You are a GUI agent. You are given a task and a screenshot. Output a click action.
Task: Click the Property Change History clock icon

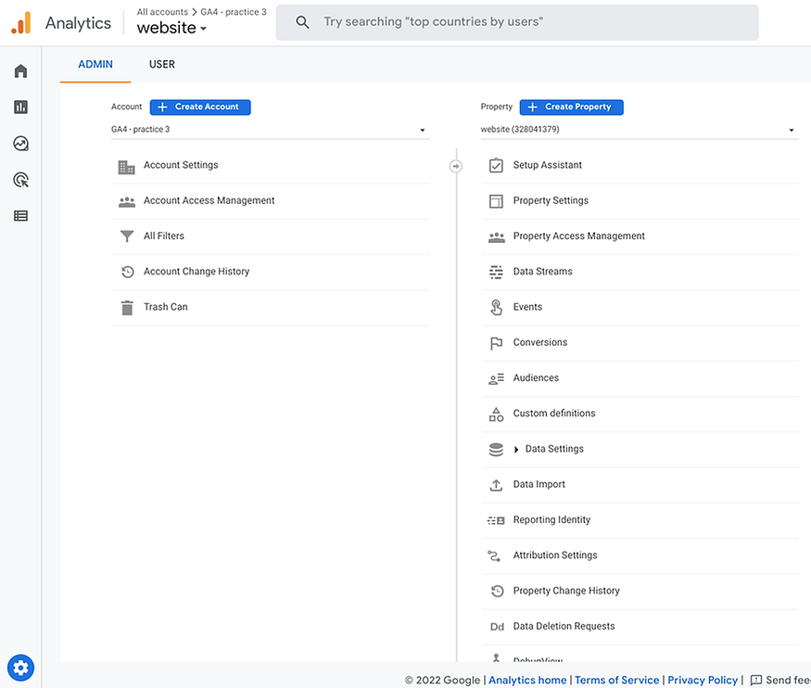497,591
